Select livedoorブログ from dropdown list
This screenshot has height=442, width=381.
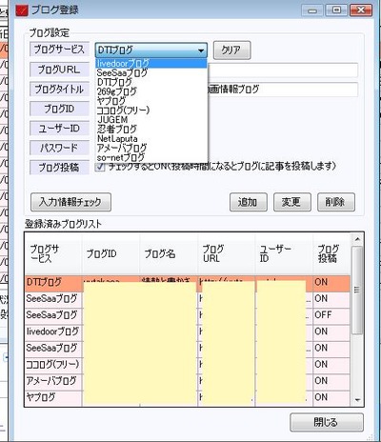(x=151, y=63)
